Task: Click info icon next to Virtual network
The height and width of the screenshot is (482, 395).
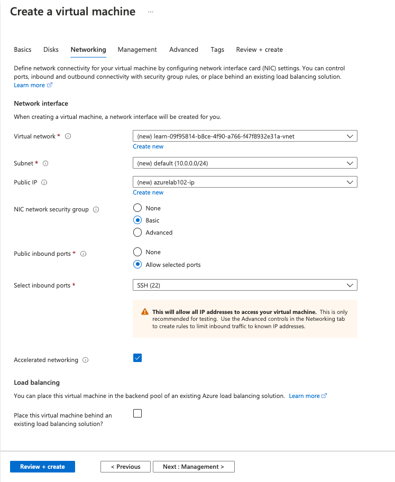Action: tap(68, 136)
